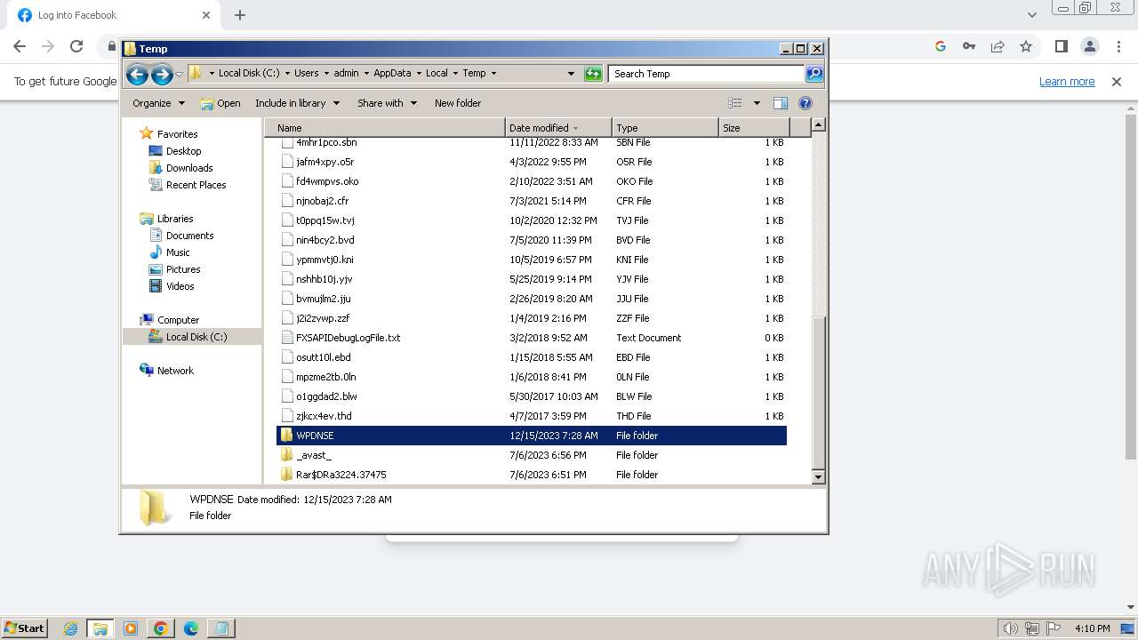Toggle Chrome's side panel
1138x640 pixels.
pyautogui.click(x=1061, y=46)
